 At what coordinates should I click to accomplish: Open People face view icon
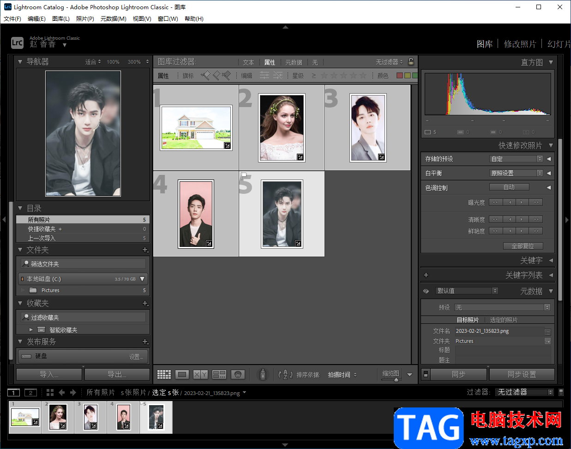tap(238, 374)
